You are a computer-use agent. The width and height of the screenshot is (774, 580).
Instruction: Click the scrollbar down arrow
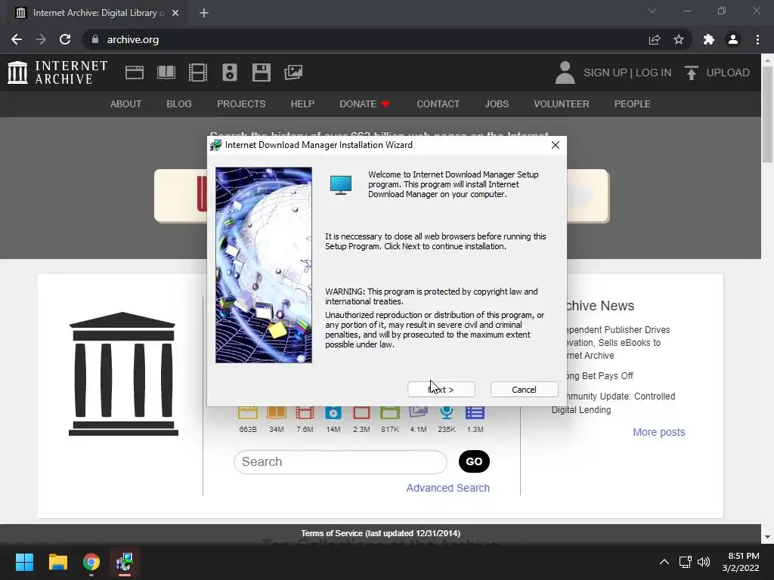click(x=767, y=537)
